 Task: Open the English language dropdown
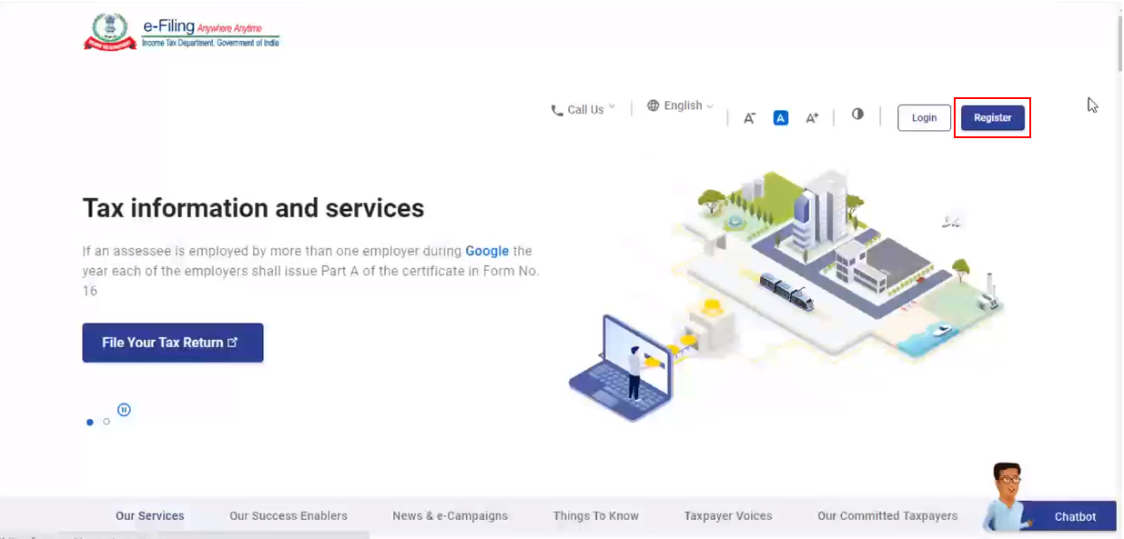[x=684, y=105]
